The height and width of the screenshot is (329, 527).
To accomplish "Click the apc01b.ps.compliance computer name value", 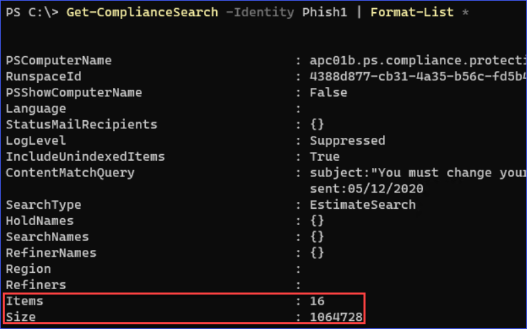I will click(x=418, y=61).
